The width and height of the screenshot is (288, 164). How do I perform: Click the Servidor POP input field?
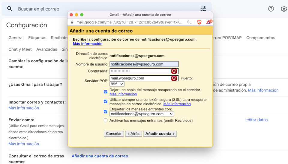144,78
